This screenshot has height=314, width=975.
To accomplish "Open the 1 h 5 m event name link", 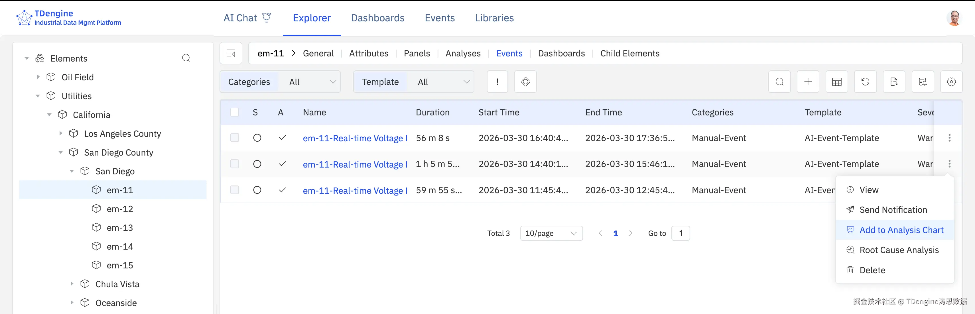I will coord(355,164).
